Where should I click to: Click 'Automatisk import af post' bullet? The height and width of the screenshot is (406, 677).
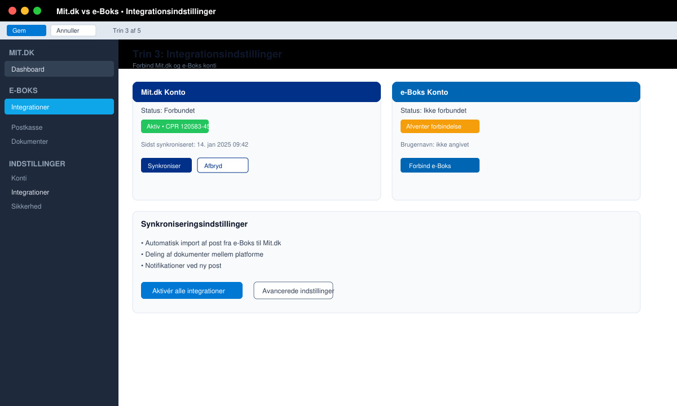click(x=211, y=243)
